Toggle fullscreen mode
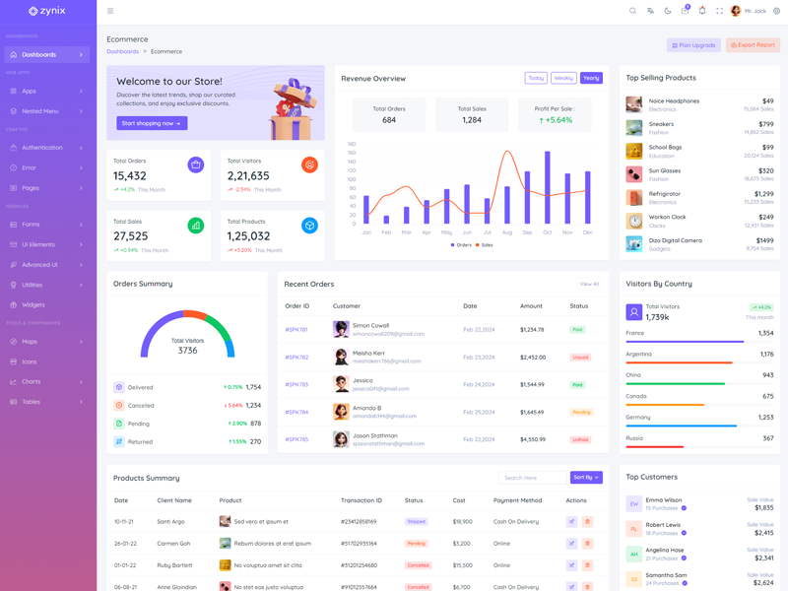 point(719,11)
